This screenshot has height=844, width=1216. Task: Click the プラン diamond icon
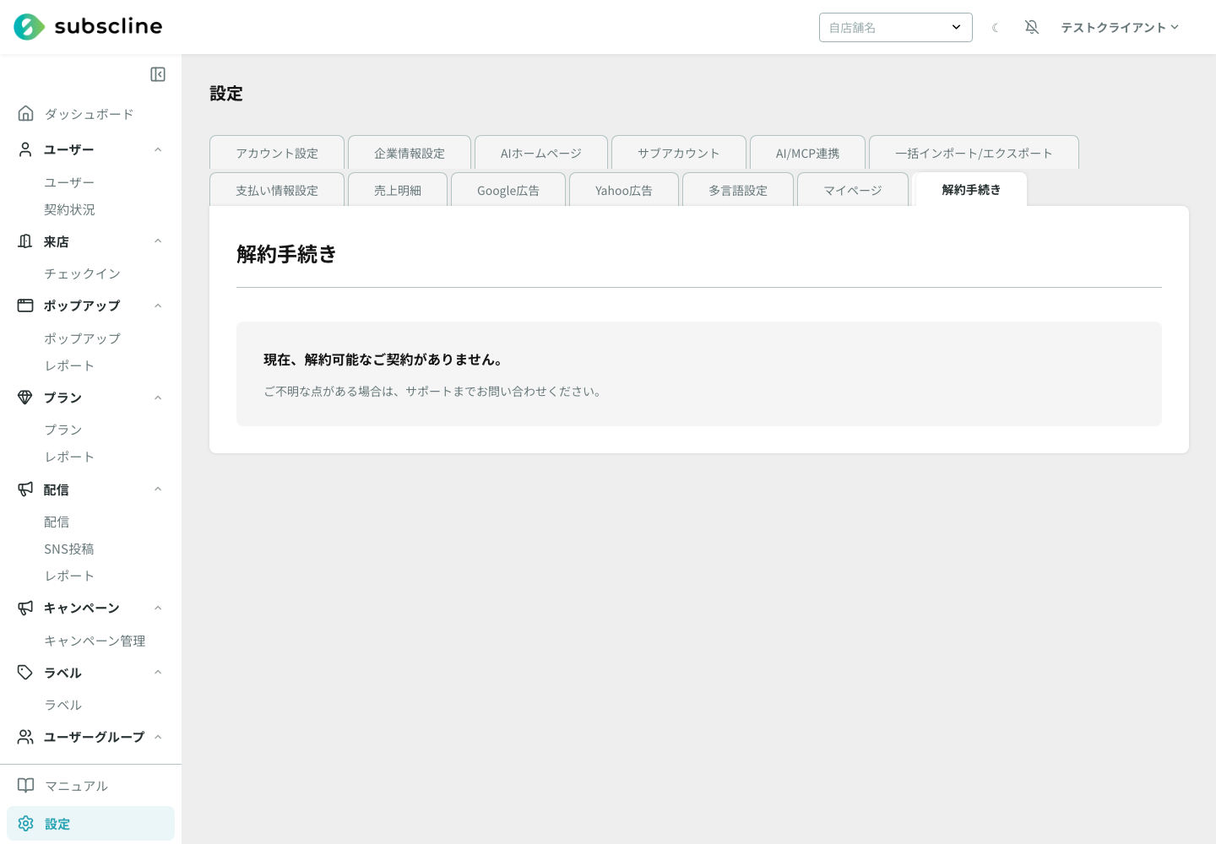[x=25, y=398]
